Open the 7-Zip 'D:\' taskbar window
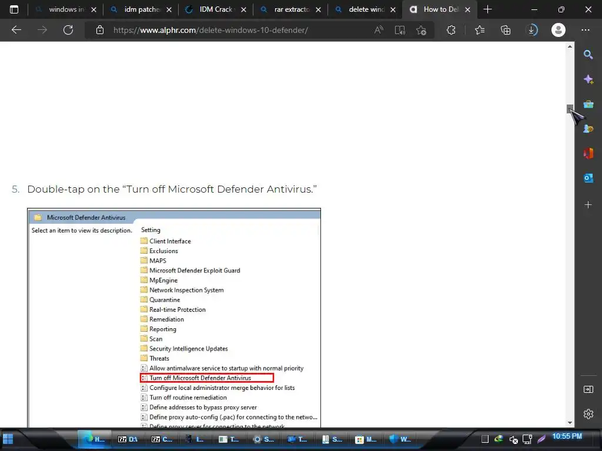602x451 pixels. tap(128, 439)
